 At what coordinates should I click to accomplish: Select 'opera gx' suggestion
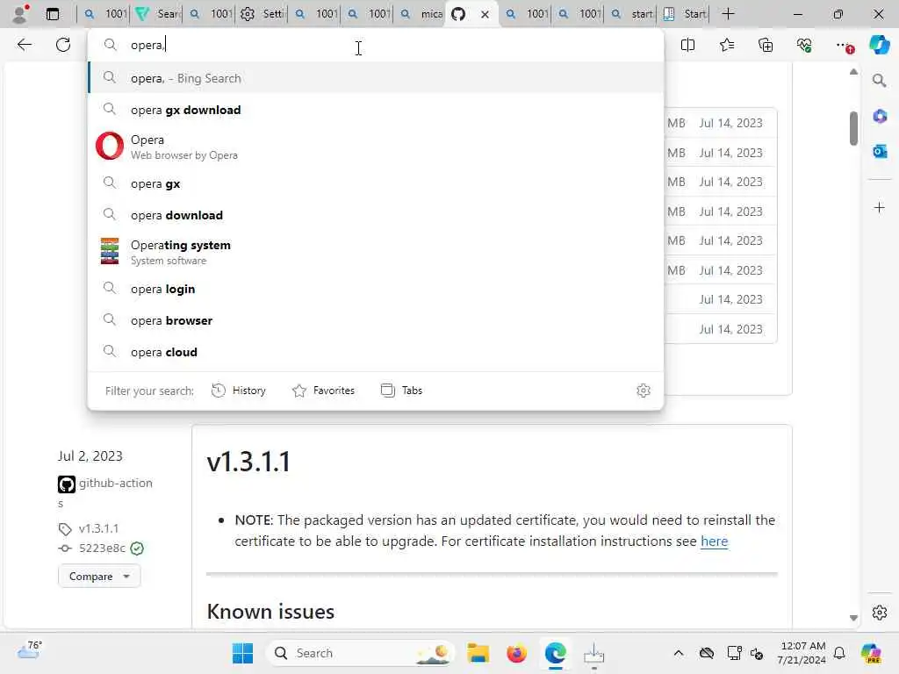click(376, 183)
